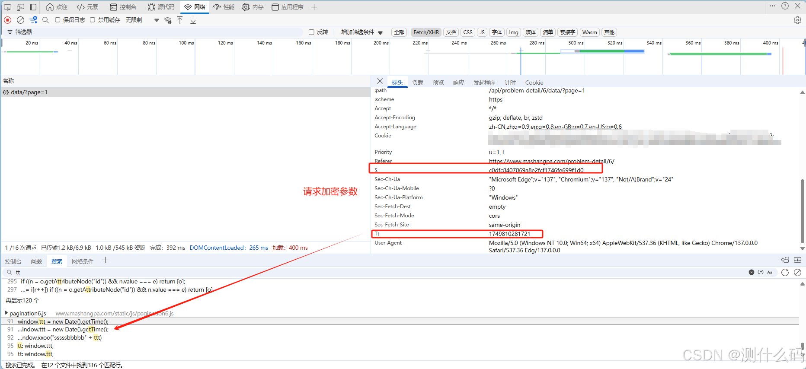Expand the pagination6.js search result
The height and width of the screenshot is (369, 806).
pos(6,313)
